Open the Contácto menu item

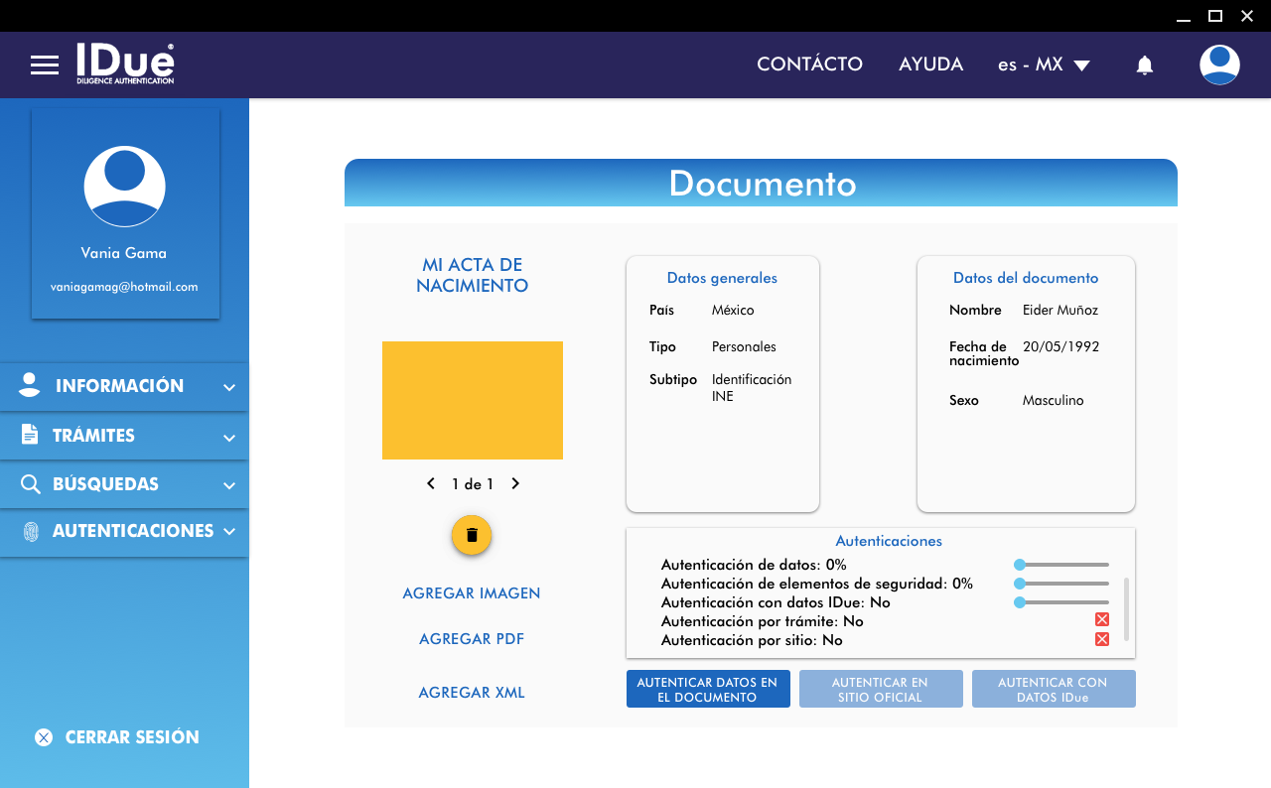click(x=809, y=65)
